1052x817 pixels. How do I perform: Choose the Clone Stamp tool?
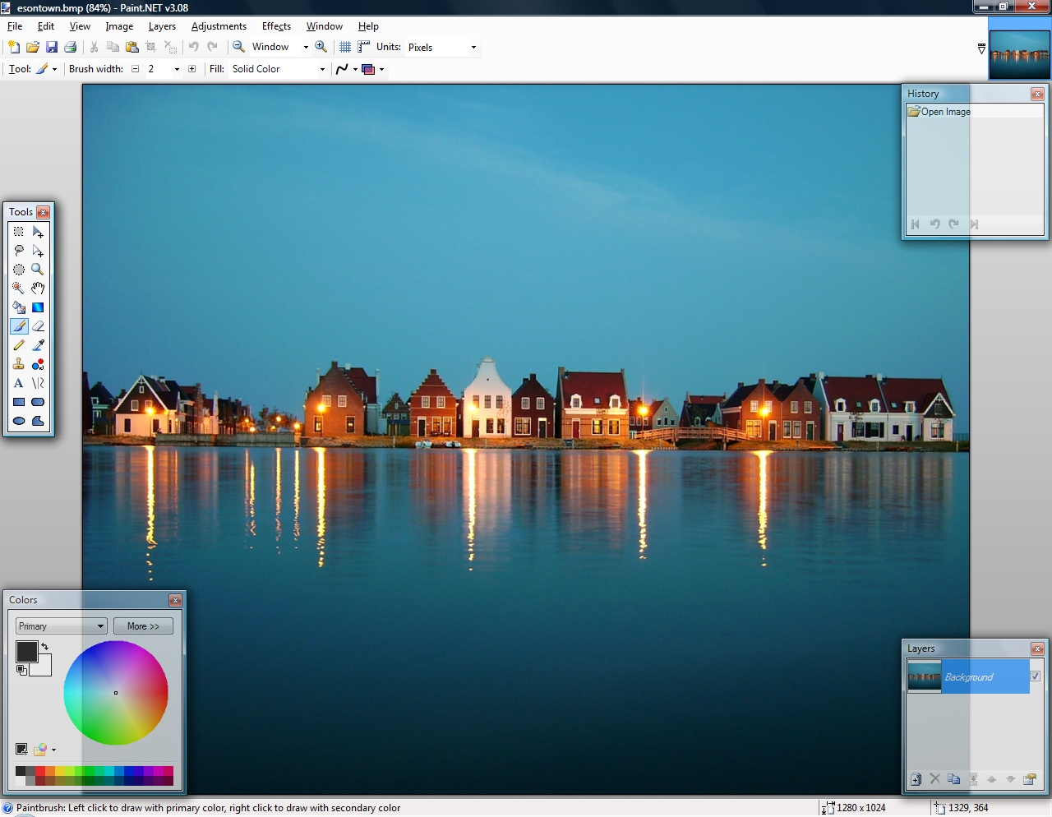18,364
